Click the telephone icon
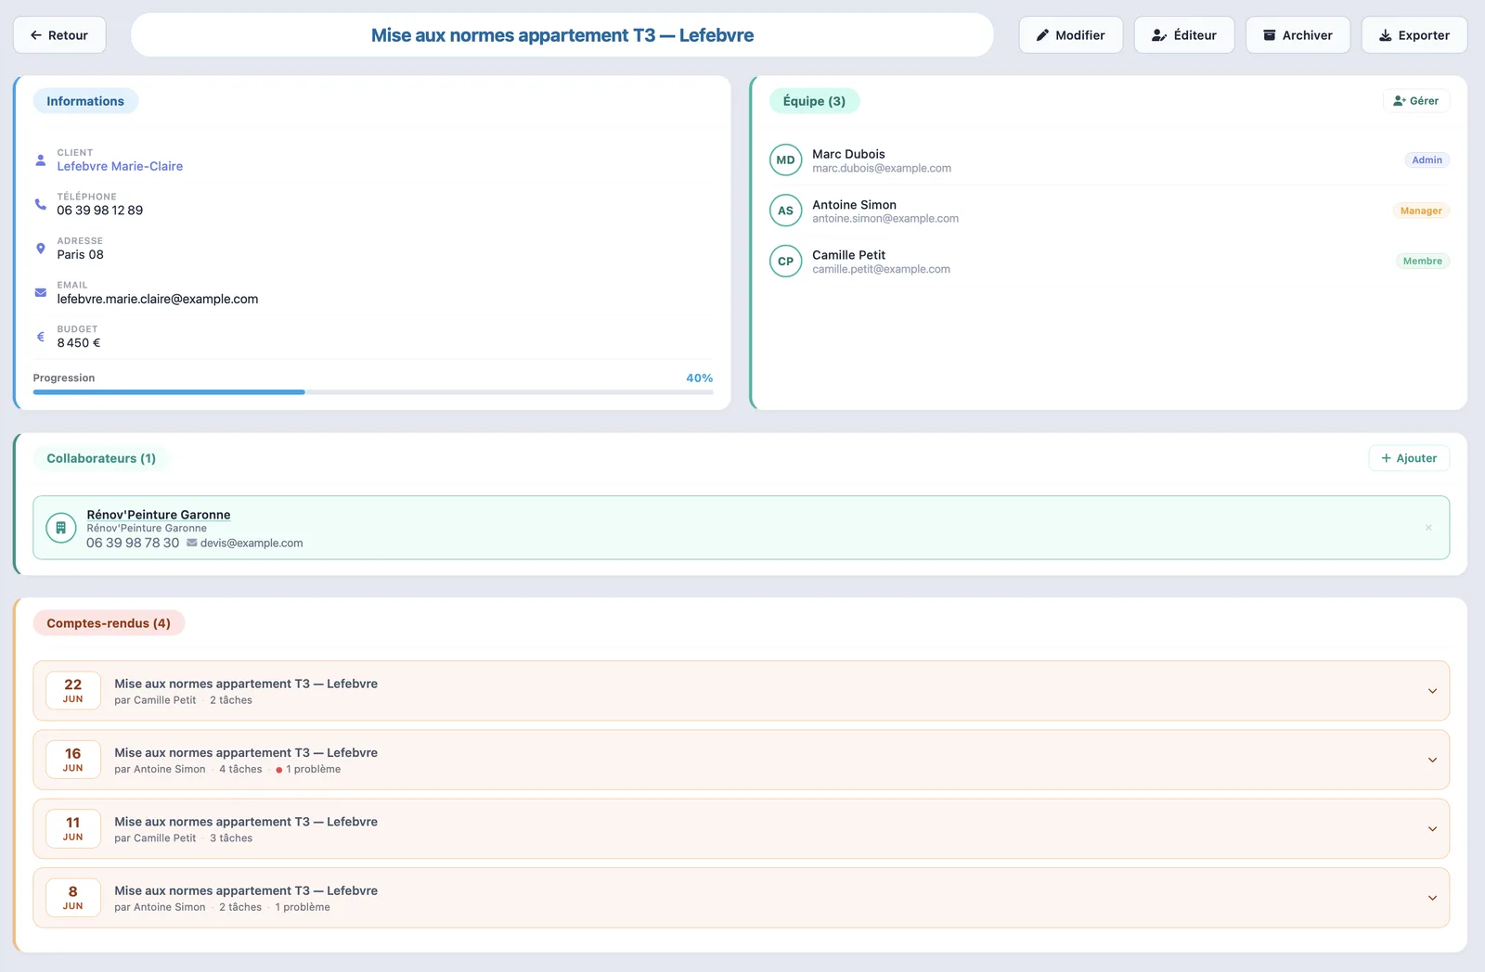 coord(41,204)
